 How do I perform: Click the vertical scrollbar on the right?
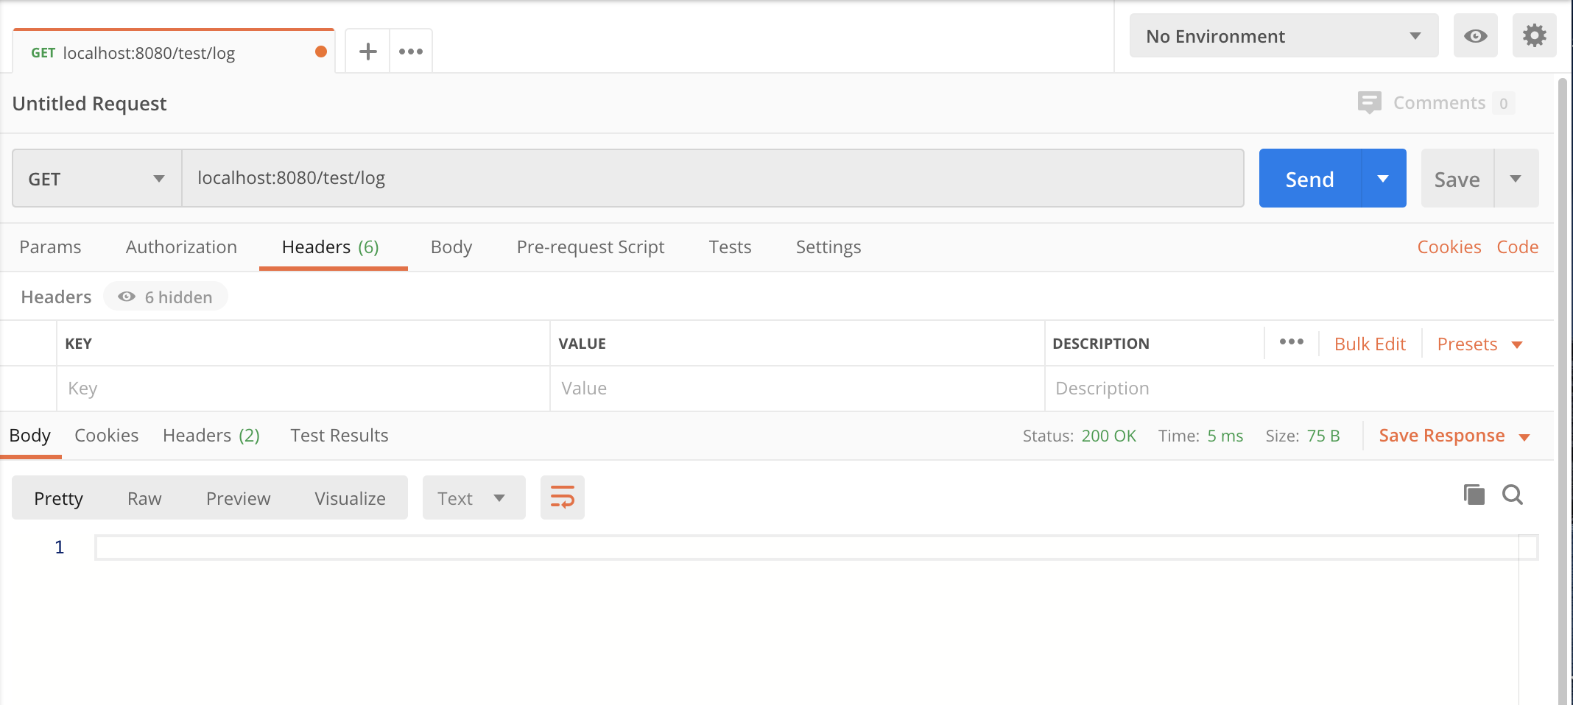coord(1563,390)
